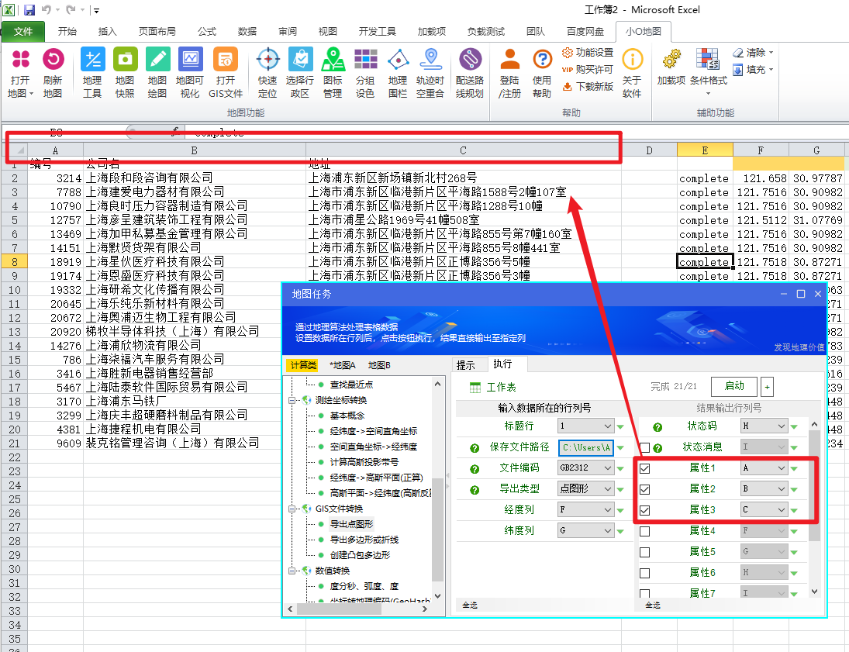Open the 属性3 column dropdown
The image size is (849, 652).
coord(764,509)
